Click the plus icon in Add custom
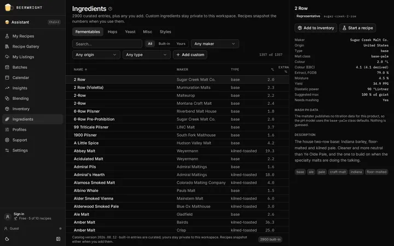The height and width of the screenshot is (246, 394). pyautogui.click(x=178, y=55)
